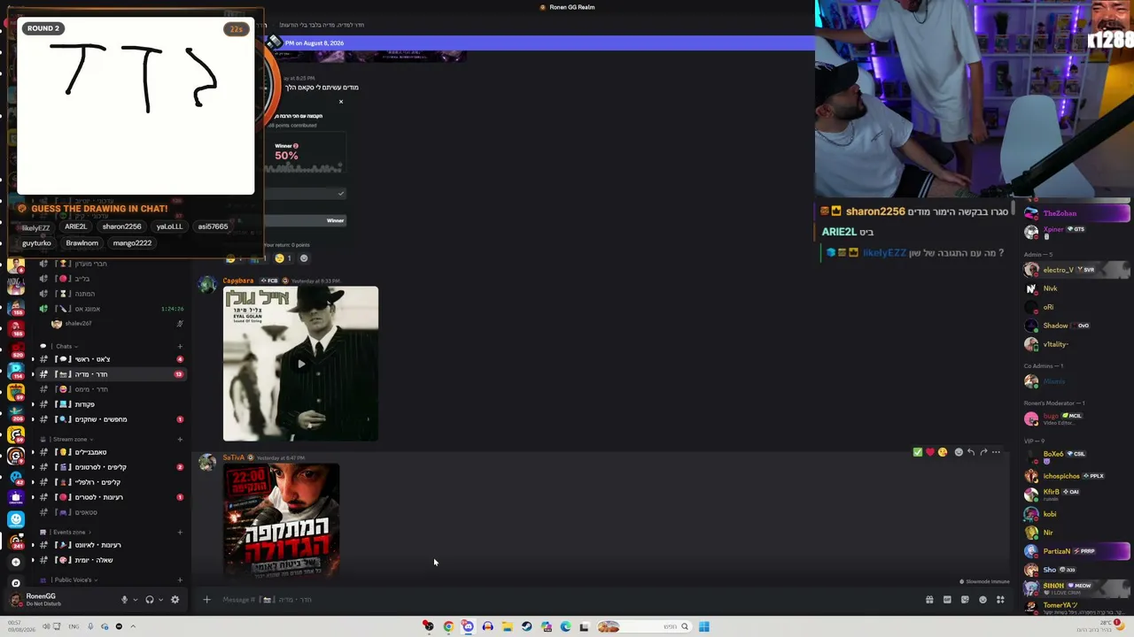Click the Capybara username on message
Screen dimensions: 1134x637
pos(238,280)
